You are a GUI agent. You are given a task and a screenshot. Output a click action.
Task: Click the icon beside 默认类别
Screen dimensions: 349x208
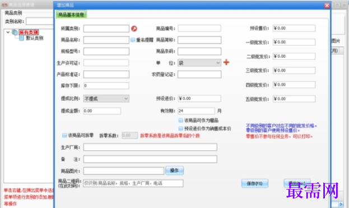[21, 38]
